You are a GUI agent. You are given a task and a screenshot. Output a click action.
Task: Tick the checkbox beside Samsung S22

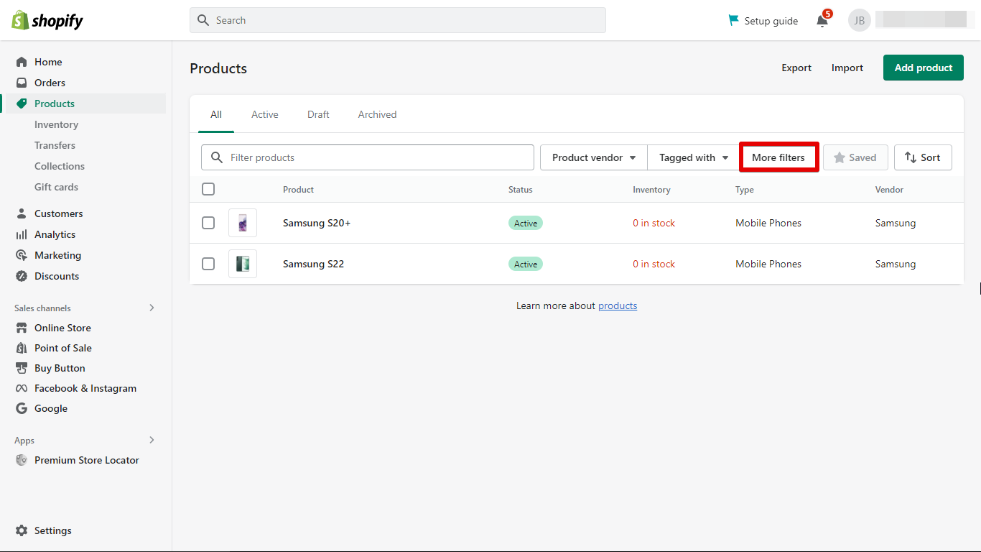pyautogui.click(x=208, y=264)
